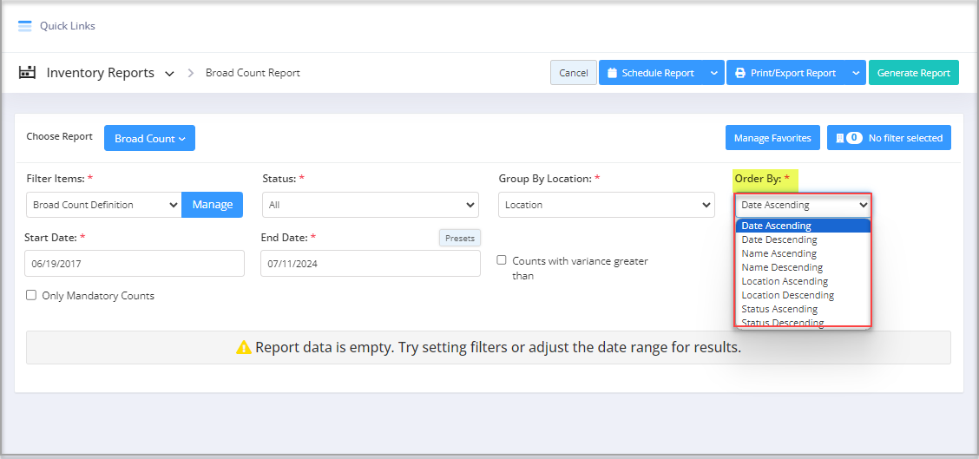Image resolution: width=979 pixels, height=459 pixels.
Task: Click the Presets button above End Date
Action: point(459,238)
